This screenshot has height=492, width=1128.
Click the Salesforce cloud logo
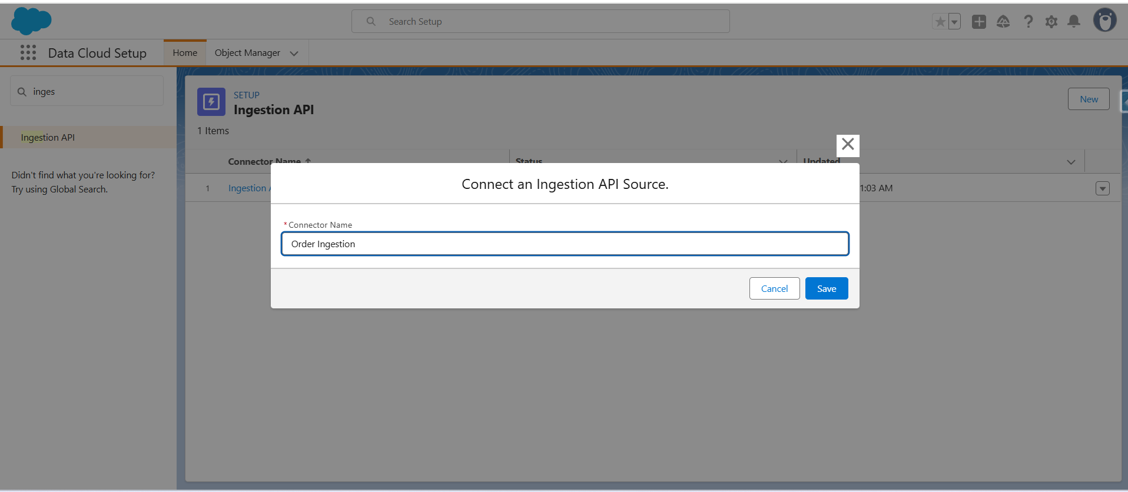[x=31, y=21]
